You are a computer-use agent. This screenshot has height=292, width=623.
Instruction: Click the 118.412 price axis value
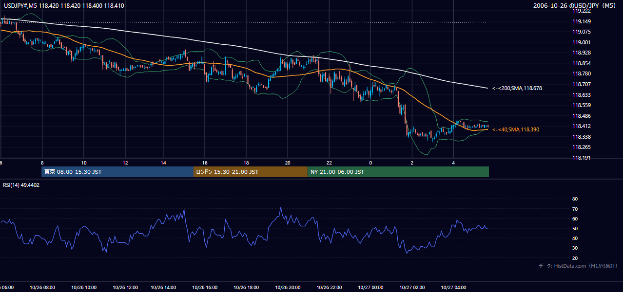582,126
